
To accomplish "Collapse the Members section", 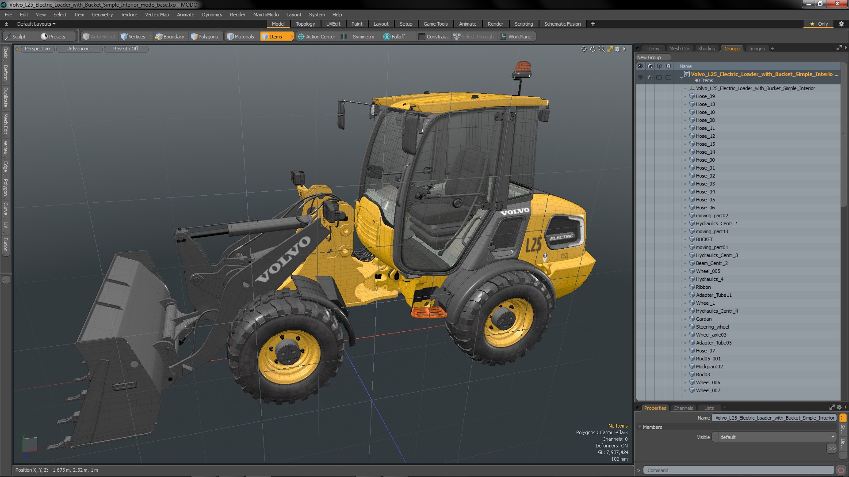I will (x=639, y=427).
